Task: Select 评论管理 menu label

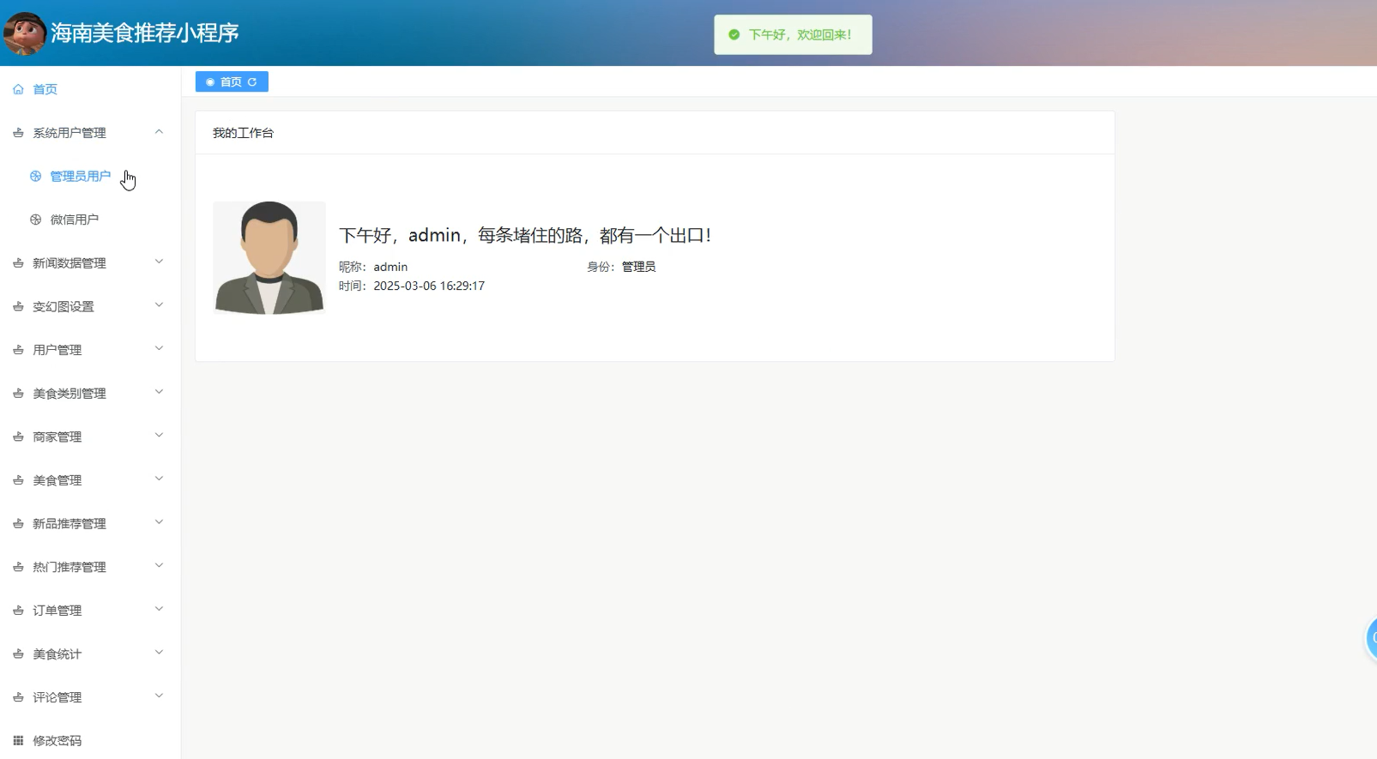Action: (x=57, y=698)
